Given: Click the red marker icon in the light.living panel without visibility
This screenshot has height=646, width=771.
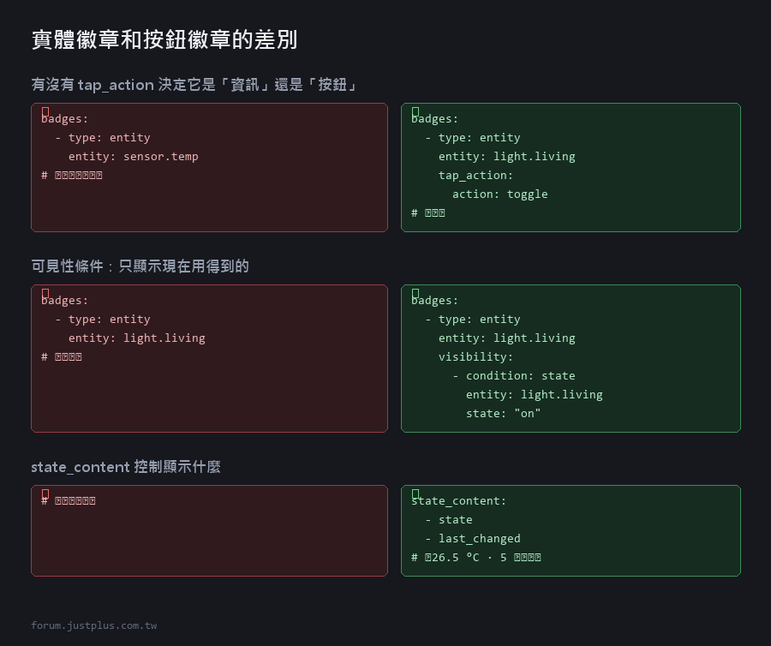Looking at the screenshot, I should 45,294.
